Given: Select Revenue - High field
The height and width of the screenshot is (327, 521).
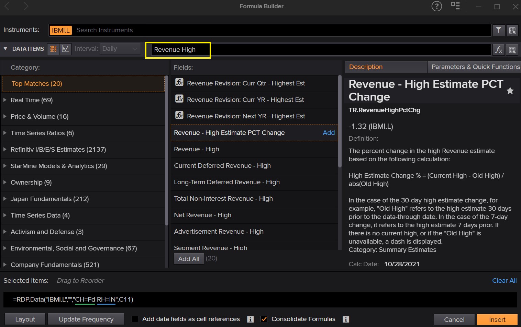Looking at the screenshot, I should (254, 149).
